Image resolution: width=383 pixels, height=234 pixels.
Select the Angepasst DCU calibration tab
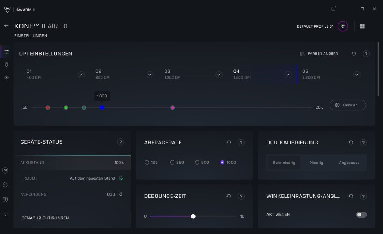click(349, 163)
